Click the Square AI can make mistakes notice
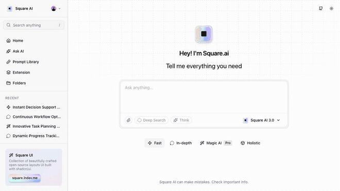 tap(204, 182)
